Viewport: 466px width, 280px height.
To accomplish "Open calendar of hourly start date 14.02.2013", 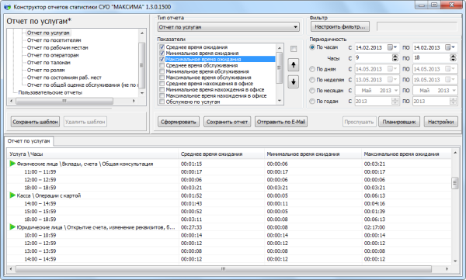I will 392,47.
